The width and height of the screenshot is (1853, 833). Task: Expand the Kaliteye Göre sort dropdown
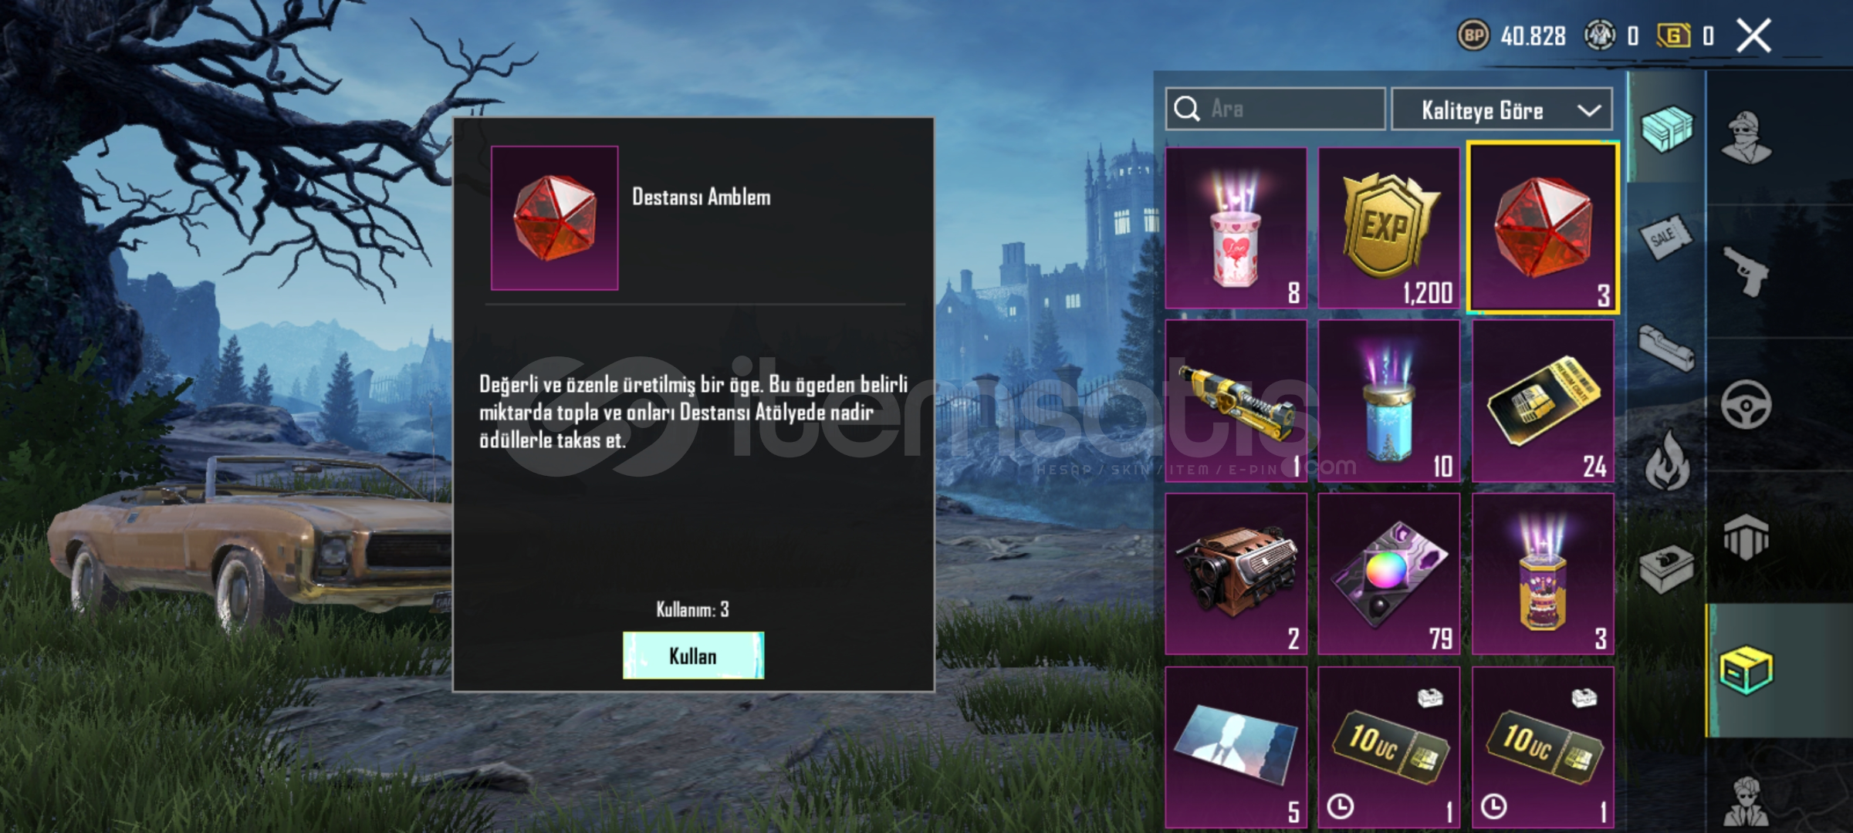pos(1501,110)
